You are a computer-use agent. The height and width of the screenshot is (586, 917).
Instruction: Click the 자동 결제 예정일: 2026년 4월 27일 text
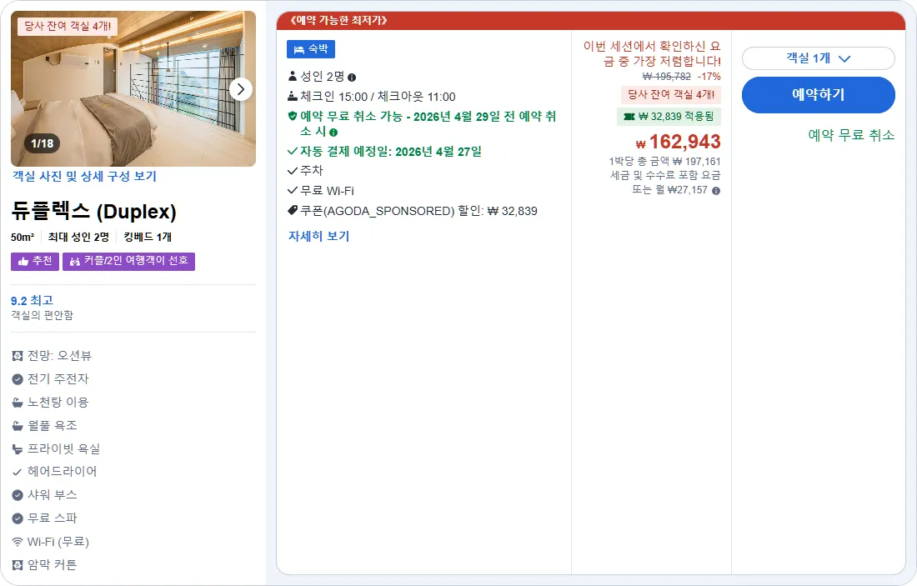pos(391,152)
